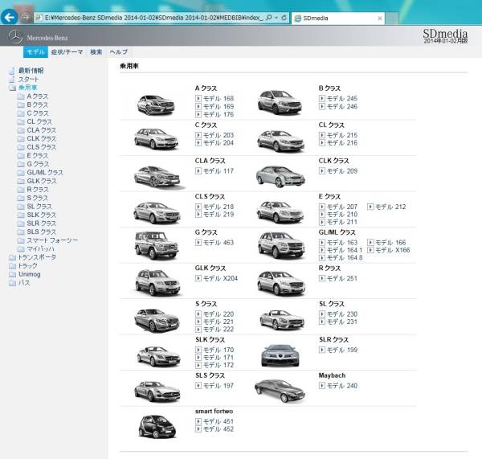Image resolution: width=482 pixels, height=459 pixels.
Task: Click arrow icon beside モデル 199
Action: pyautogui.click(x=322, y=350)
